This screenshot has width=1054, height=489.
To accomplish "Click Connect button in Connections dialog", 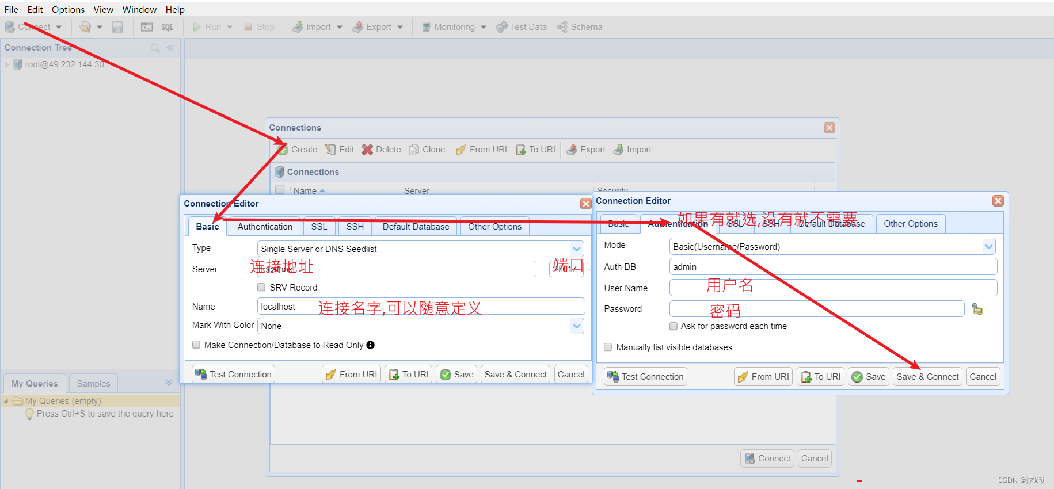I will 767,459.
